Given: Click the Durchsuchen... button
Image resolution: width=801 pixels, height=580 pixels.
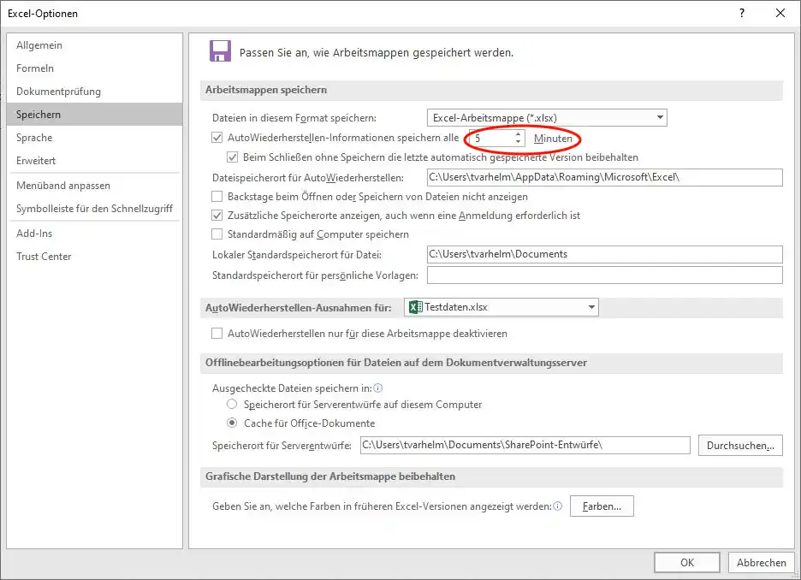Looking at the screenshot, I should 740,446.
